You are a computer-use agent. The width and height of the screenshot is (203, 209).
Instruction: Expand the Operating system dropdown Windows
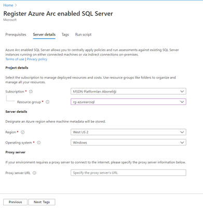click(x=128, y=142)
